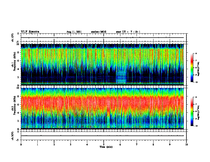
Task: Click time axis tick label "2"
Action: [x=54, y=145]
